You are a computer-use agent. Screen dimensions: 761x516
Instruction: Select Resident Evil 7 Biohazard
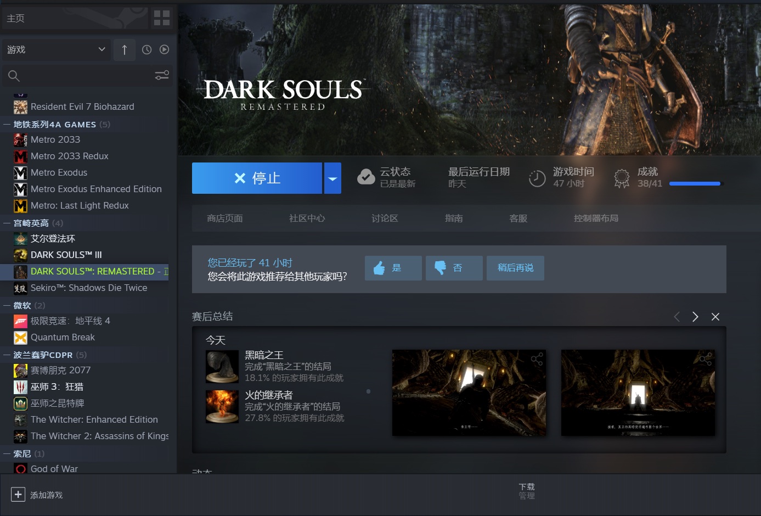coord(82,106)
